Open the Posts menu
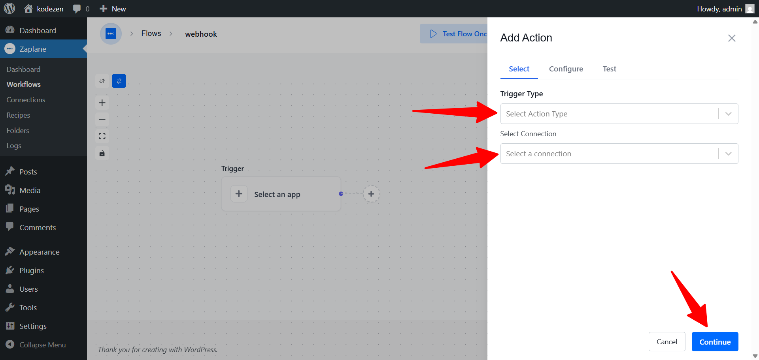This screenshot has height=360, width=759. 43,172
